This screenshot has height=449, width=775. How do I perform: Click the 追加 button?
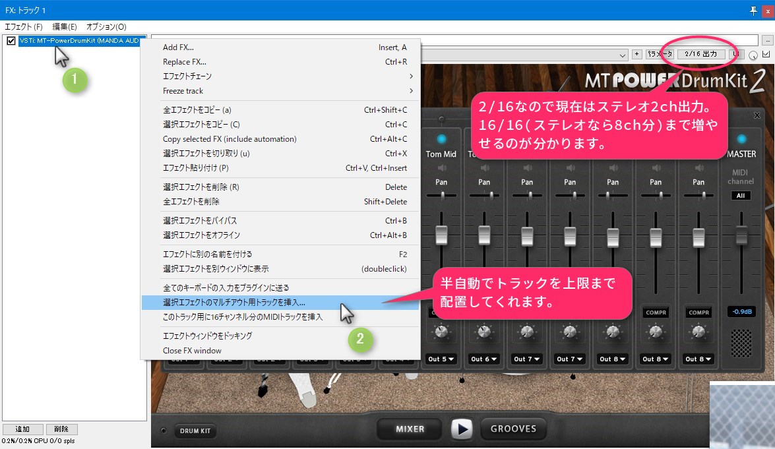click(22, 429)
